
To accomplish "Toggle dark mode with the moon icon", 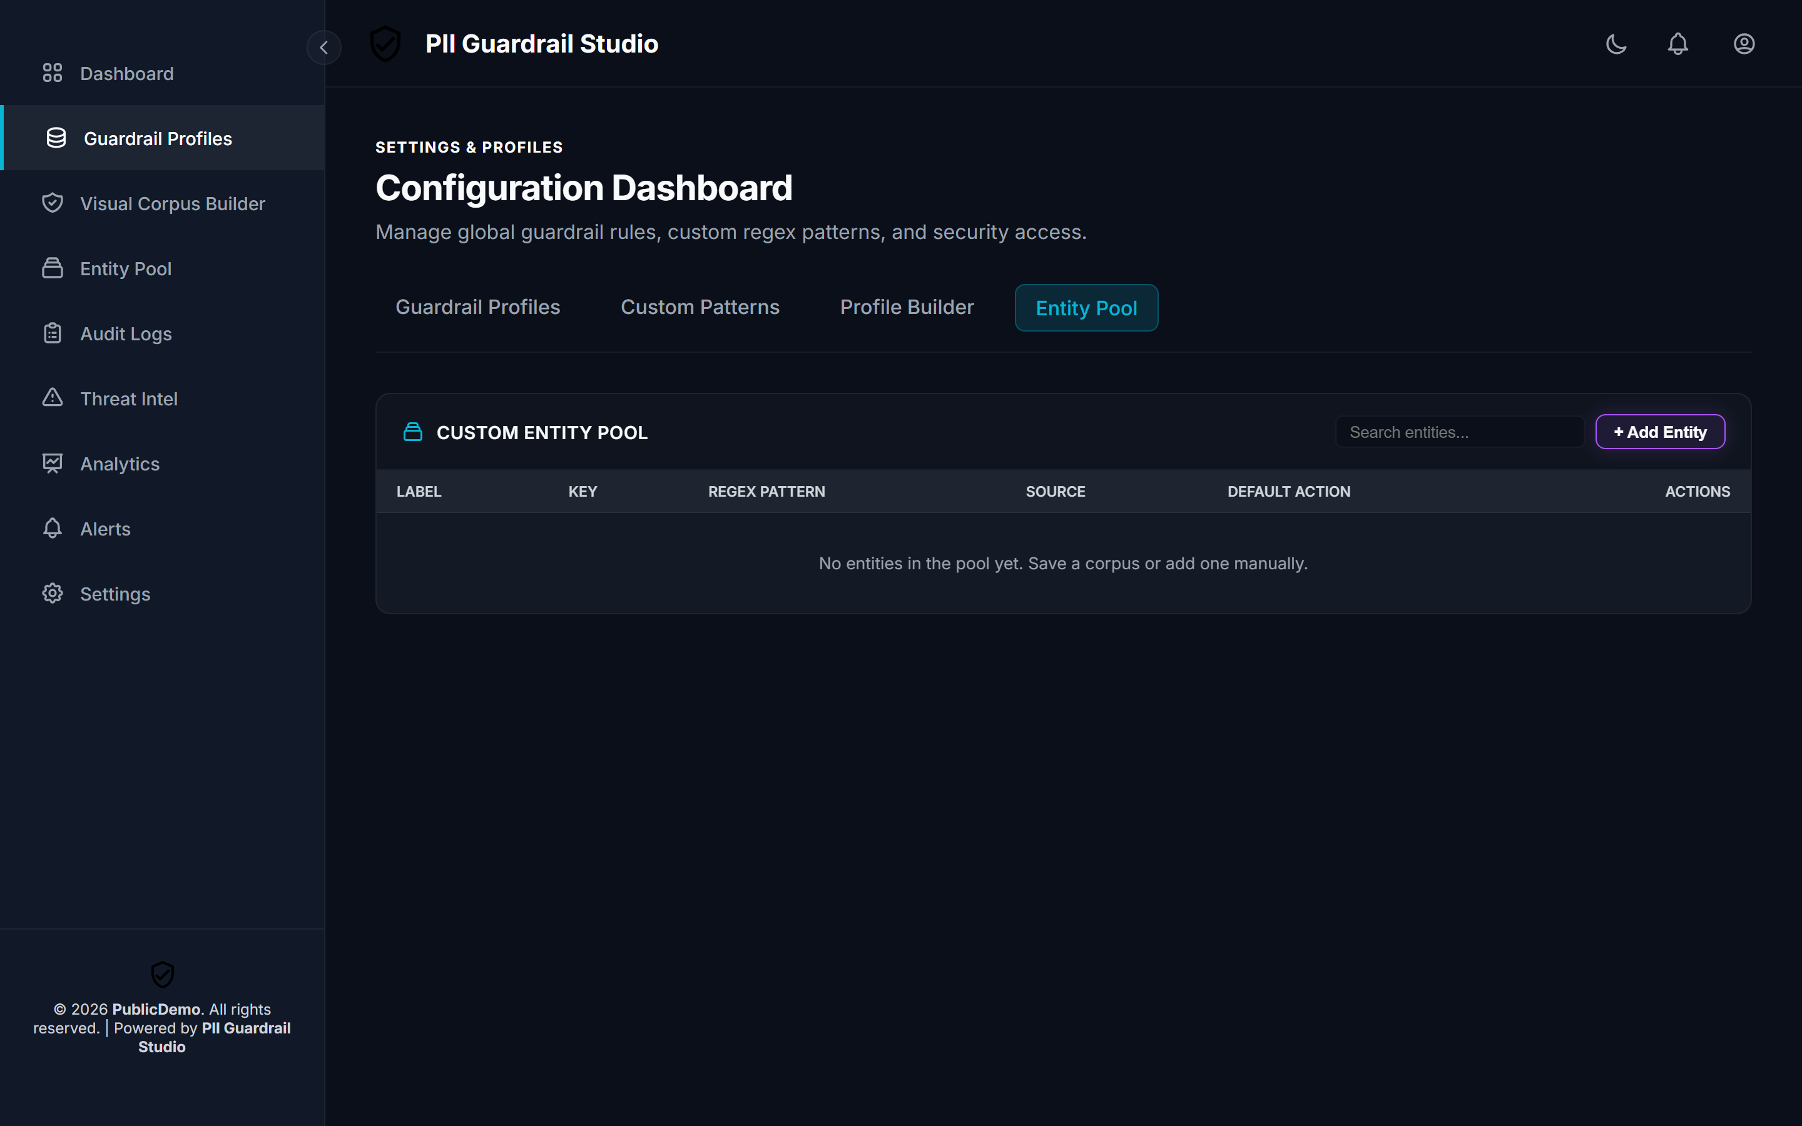I will 1616,44.
